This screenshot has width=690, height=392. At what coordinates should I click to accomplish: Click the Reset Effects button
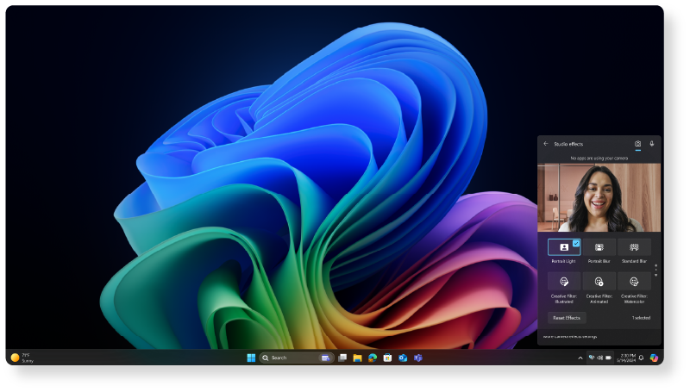tap(567, 318)
